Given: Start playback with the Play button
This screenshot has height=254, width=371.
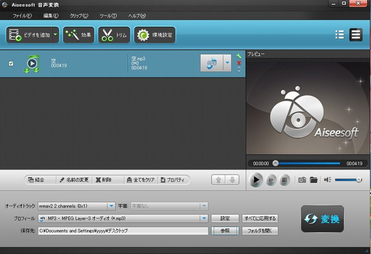Looking at the screenshot, I should point(256,180).
